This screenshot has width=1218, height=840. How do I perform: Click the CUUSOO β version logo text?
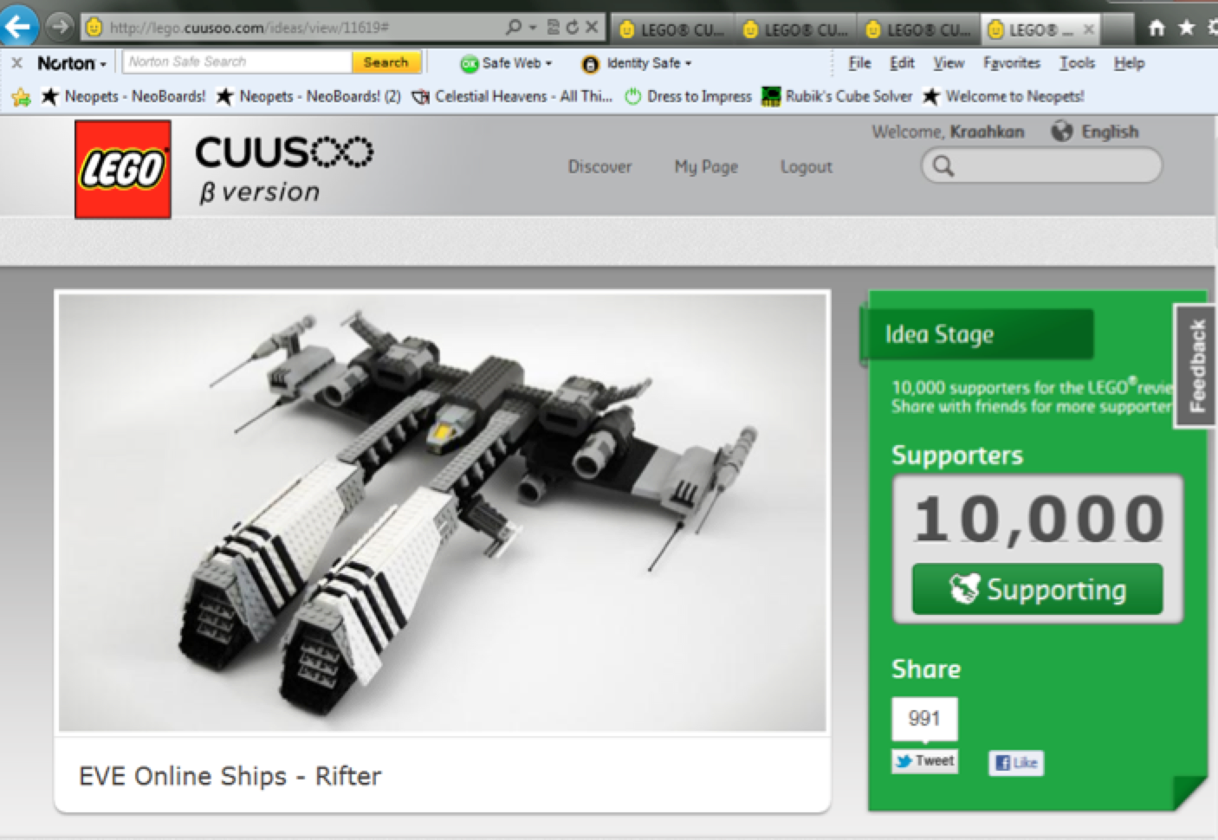click(283, 169)
